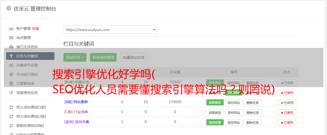Viewport: 327px width, 135px height.
Task: Click the 已采集 column header
Action: pyautogui.click(x=175, y=72)
